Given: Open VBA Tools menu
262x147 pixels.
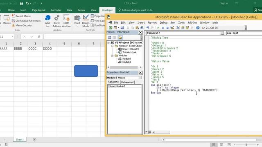Looking at the screenshot, I should click(x=181, y=22).
